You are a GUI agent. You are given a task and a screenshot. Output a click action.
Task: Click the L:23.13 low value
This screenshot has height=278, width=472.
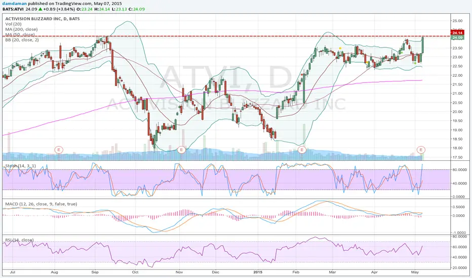(x=120, y=9)
